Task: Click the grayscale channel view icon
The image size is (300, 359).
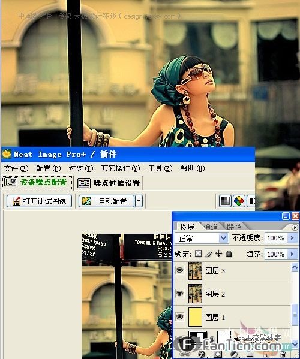Action: pyautogui.click(x=225, y=201)
